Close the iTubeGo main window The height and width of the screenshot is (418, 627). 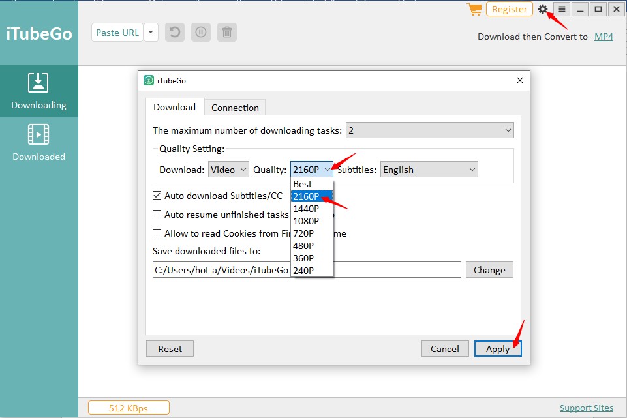(x=617, y=8)
